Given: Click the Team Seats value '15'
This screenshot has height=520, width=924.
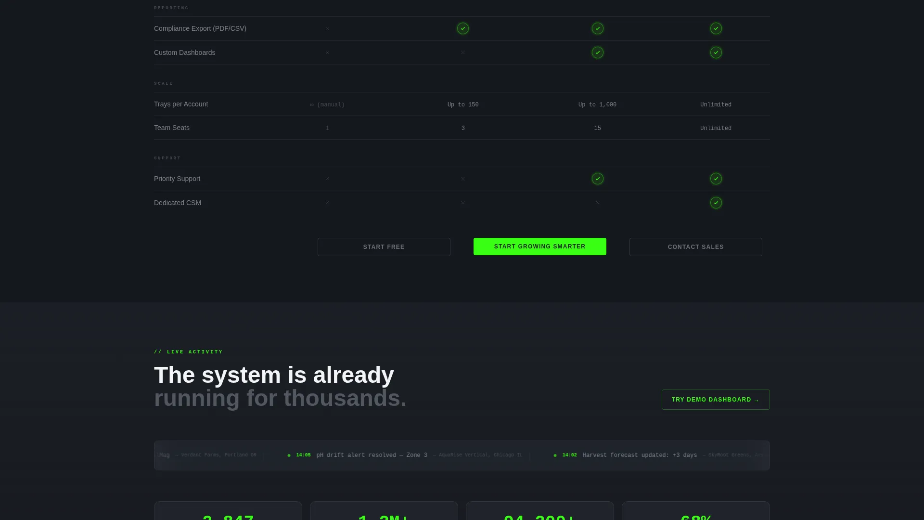Looking at the screenshot, I should pos(597,128).
